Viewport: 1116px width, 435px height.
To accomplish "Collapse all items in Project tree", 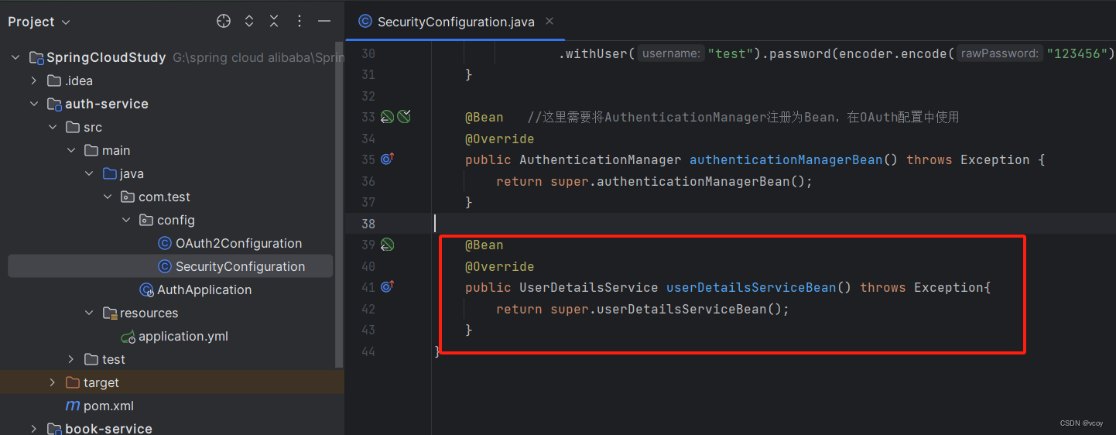I will coord(274,22).
